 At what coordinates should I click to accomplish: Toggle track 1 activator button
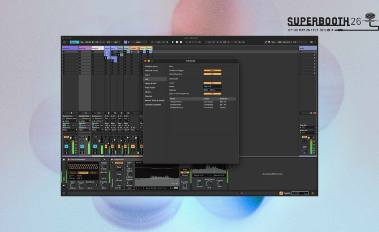coord(66,146)
